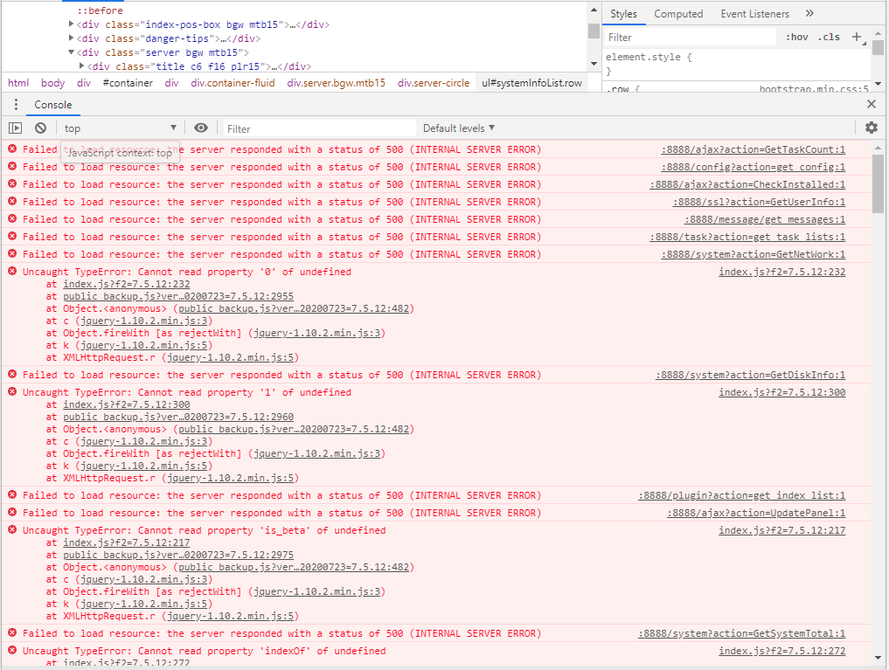
Task: Select html in the breadcrumb bar
Action: [18, 83]
